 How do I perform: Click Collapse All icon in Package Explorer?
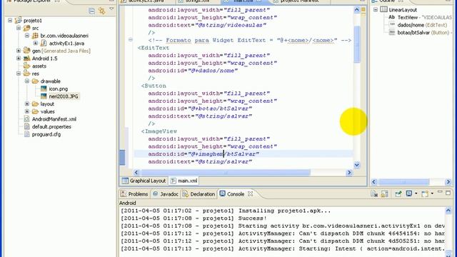click(92, 11)
